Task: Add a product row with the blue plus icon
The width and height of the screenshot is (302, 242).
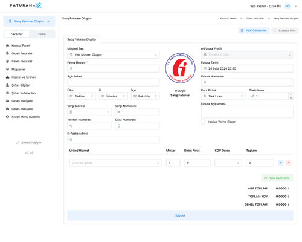Action: click(281, 163)
